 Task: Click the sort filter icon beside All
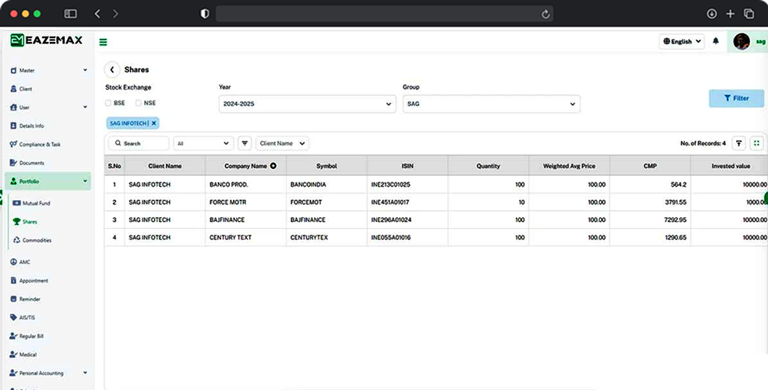(x=245, y=143)
